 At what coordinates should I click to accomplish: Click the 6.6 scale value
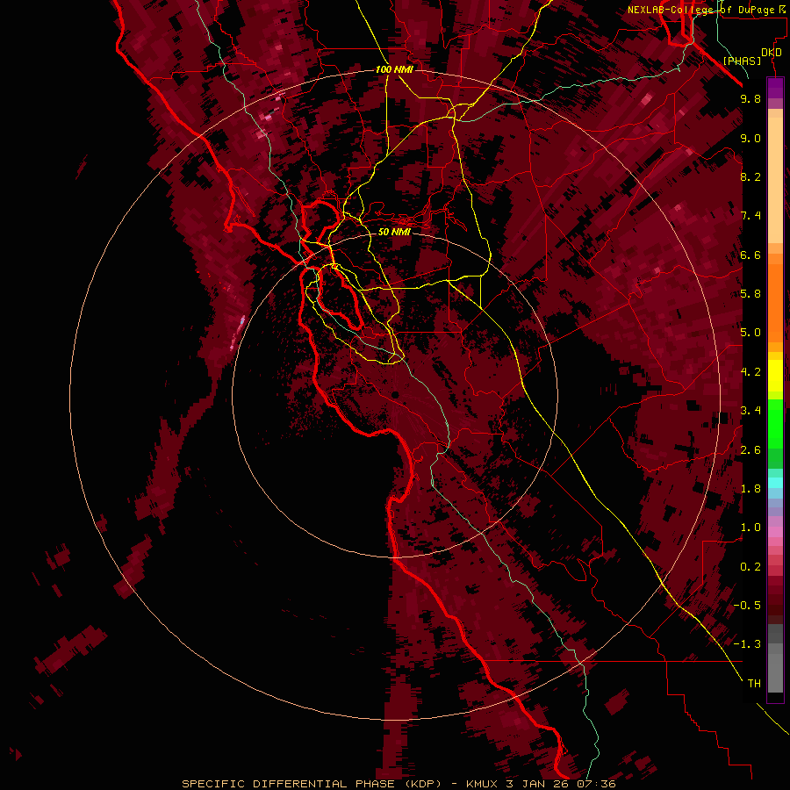click(750, 255)
